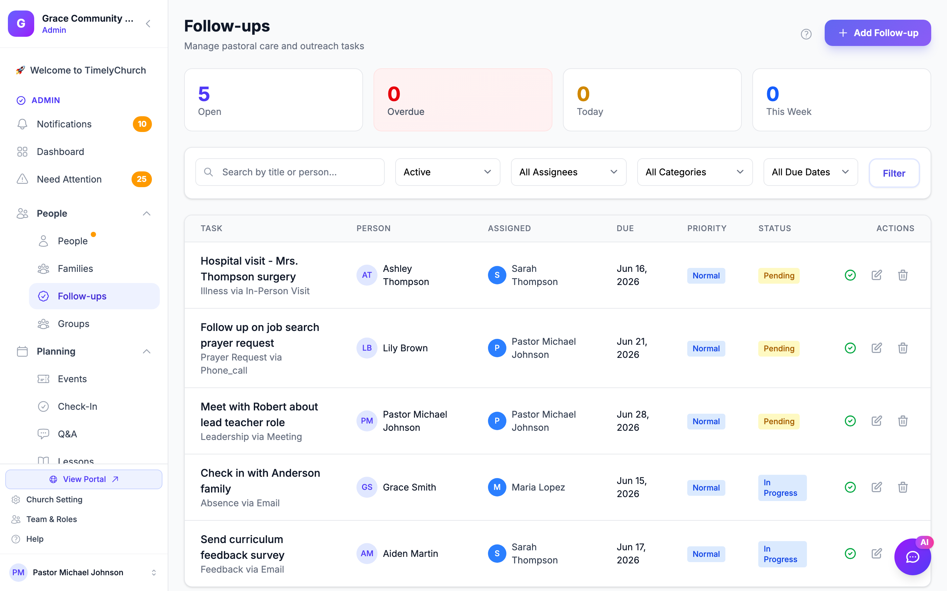
Task: Select Follow-ups in the sidebar
Action: [94, 296]
